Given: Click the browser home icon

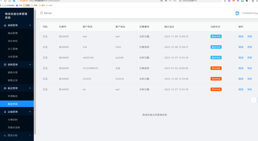Looking at the screenshot, I should pos(10,1).
